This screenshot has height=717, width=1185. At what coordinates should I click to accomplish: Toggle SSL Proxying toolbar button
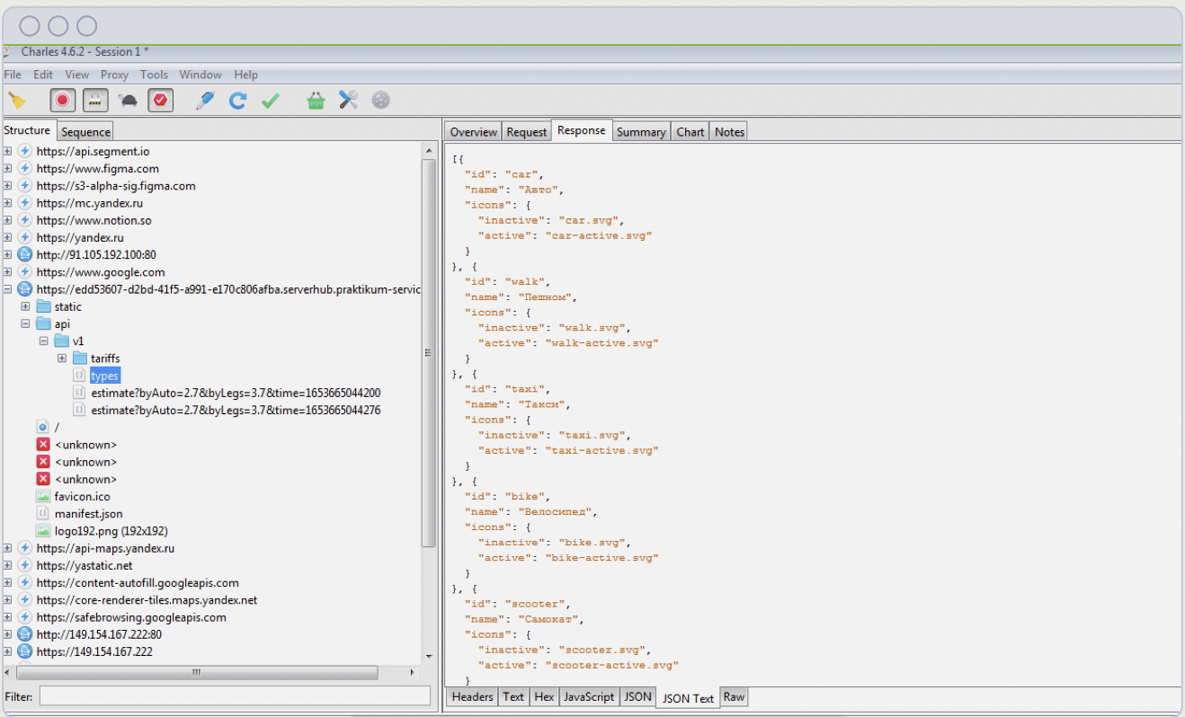[95, 101]
